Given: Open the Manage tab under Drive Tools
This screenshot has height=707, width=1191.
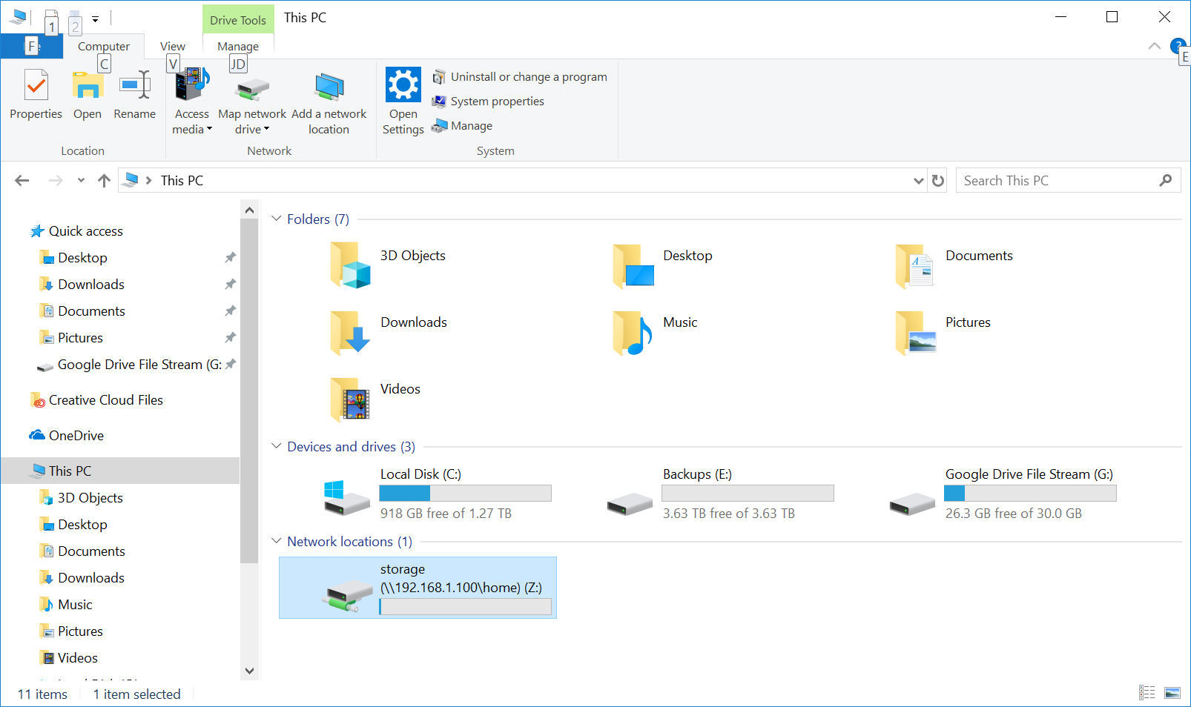Looking at the screenshot, I should click(237, 46).
